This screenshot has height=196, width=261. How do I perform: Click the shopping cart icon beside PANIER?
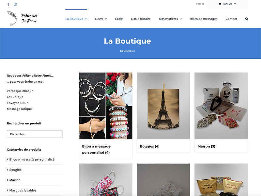pyautogui.click(x=220, y=4)
